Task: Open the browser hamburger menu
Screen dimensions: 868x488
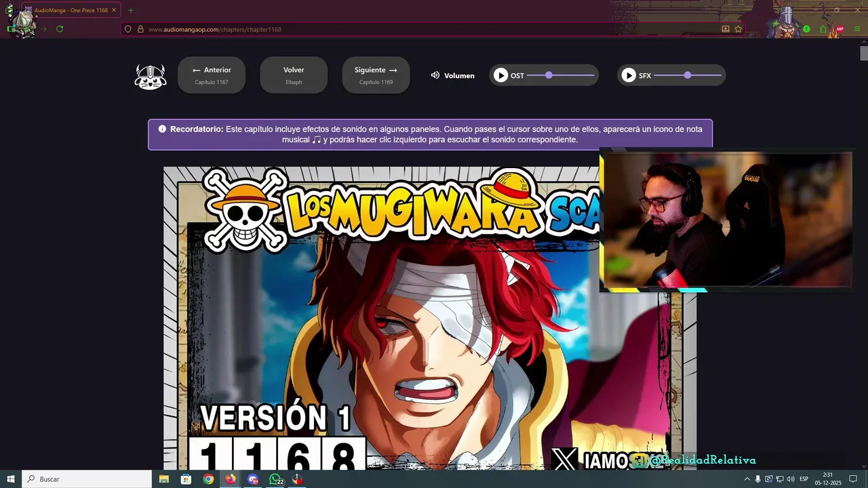Action: coord(857,29)
